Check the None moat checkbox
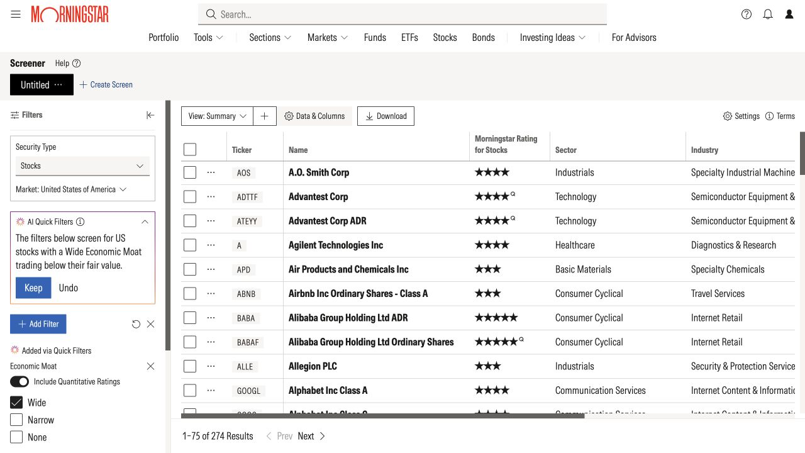This screenshot has width=805, height=453. [16, 437]
